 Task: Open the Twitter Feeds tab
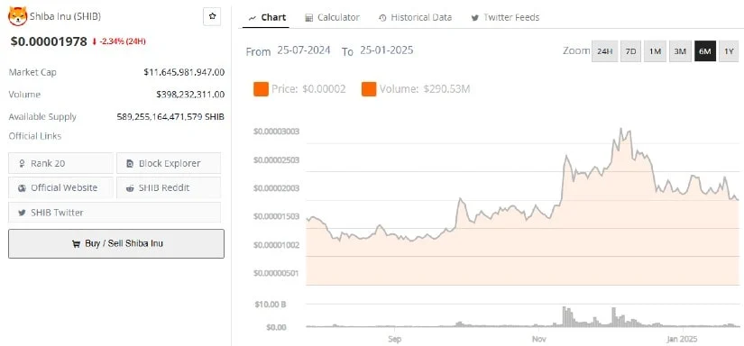505,17
